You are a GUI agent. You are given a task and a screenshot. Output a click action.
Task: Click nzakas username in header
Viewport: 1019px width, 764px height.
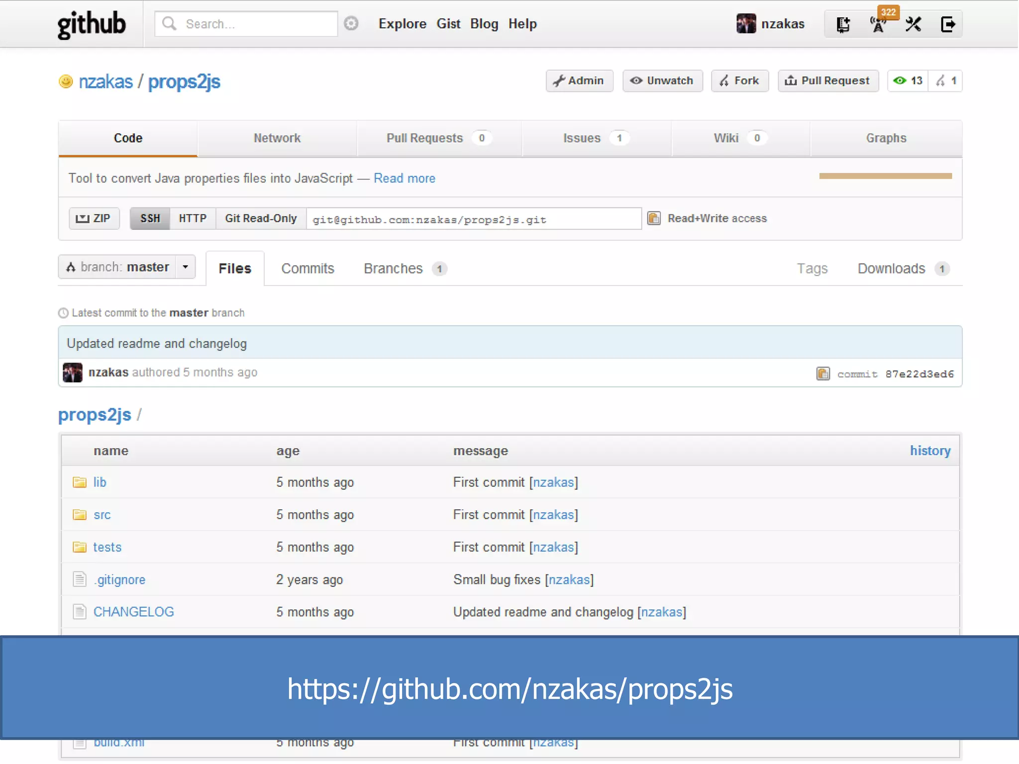pyautogui.click(x=782, y=24)
